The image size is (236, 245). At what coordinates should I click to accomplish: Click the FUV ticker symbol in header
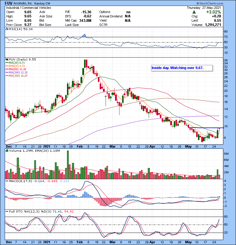tap(9, 3)
